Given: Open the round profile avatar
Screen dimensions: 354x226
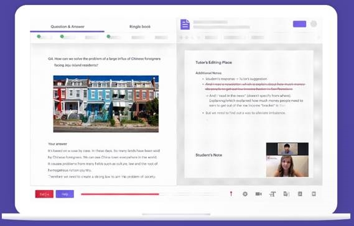Looking at the screenshot, I should tap(314, 24).
